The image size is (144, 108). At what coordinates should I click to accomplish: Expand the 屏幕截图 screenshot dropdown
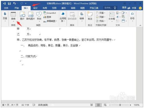point(50,21)
